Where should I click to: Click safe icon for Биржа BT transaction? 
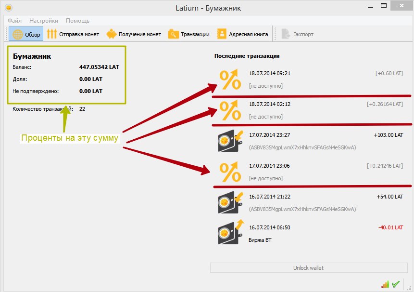(231, 232)
